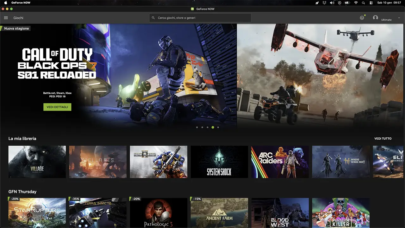Image resolution: width=405 pixels, height=228 pixels.
Task: Click the Wi-Fi icon in the menu bar
Action: pos(356,3)
